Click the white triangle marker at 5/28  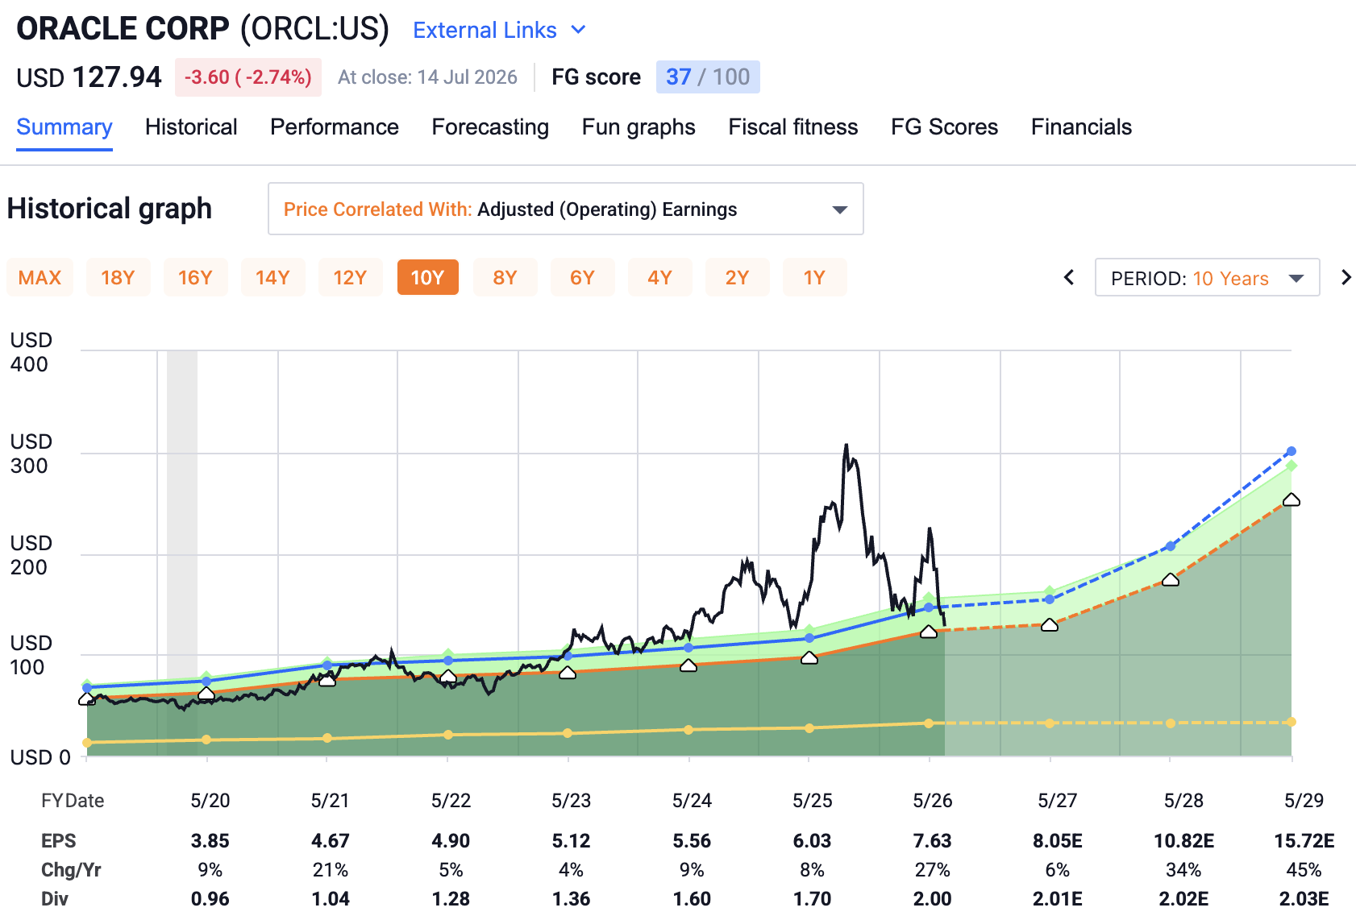pos(1171,579)
